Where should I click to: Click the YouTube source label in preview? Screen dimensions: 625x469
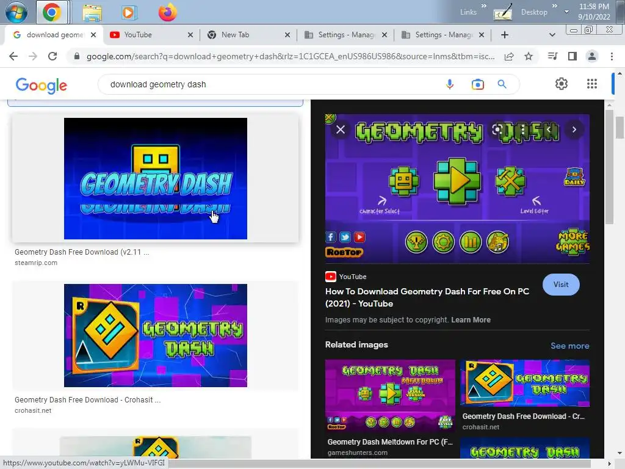coord(353,277)
